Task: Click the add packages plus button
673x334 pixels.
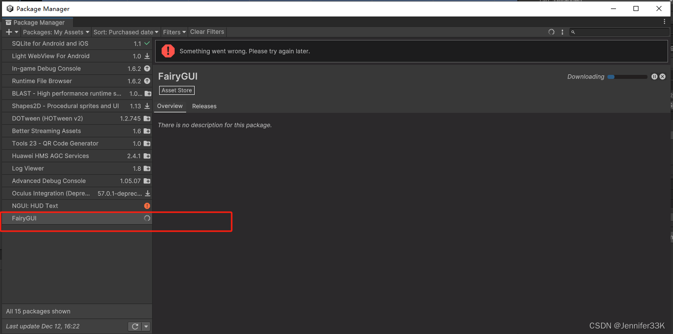Action: tap(9, 31)
